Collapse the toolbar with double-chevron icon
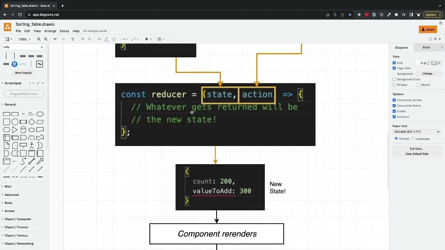This screenshot has width=445, height=250. click(x=439, y=39)
